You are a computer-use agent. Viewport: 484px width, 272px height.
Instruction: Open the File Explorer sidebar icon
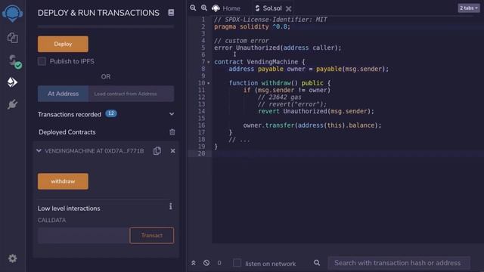pos(12,38)
